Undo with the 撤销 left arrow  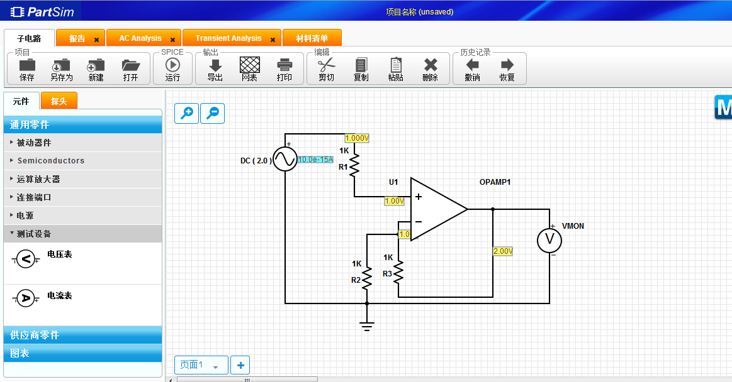point(473,65)
